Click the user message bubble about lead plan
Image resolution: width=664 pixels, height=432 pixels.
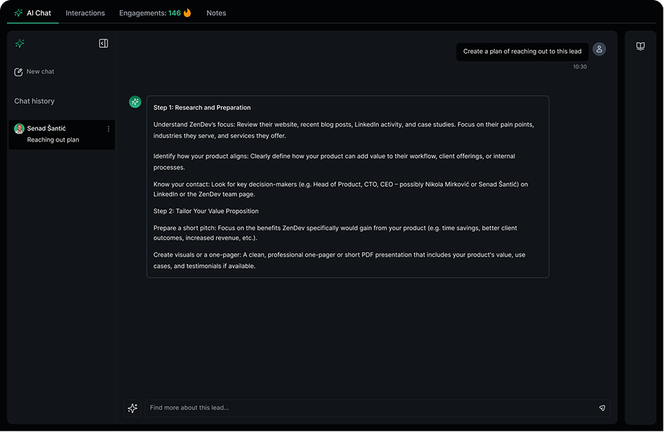tap(522, 51)
